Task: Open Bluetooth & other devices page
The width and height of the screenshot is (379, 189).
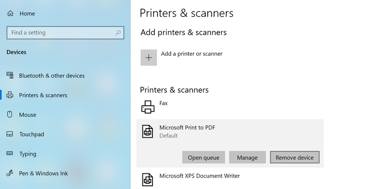Action: (52, 76)
